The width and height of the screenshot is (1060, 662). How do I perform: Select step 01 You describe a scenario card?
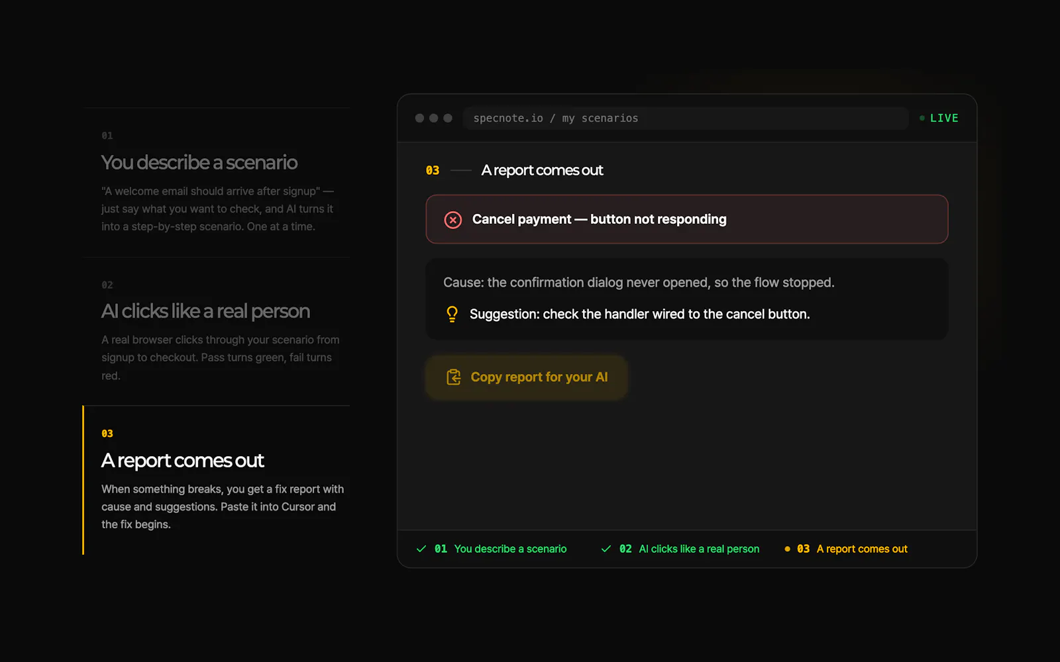pos(217,182)
